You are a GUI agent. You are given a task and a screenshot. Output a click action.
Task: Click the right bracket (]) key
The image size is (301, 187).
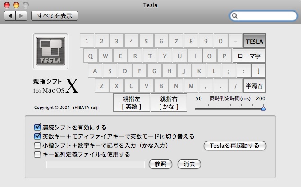click(x=259, y=71)
